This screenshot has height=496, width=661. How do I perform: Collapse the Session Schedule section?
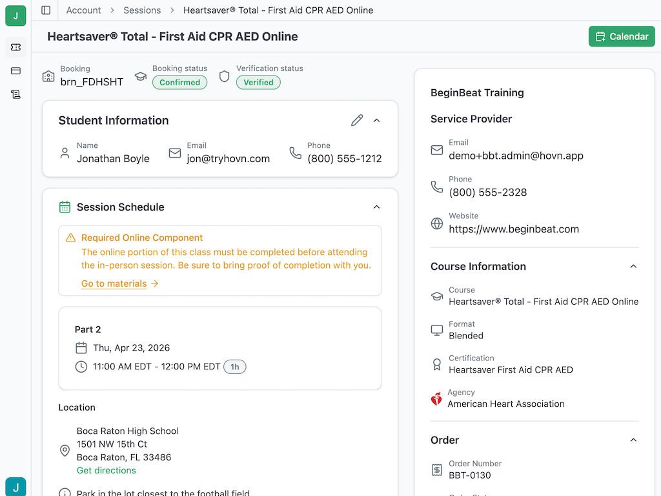[x=376, y=207]
